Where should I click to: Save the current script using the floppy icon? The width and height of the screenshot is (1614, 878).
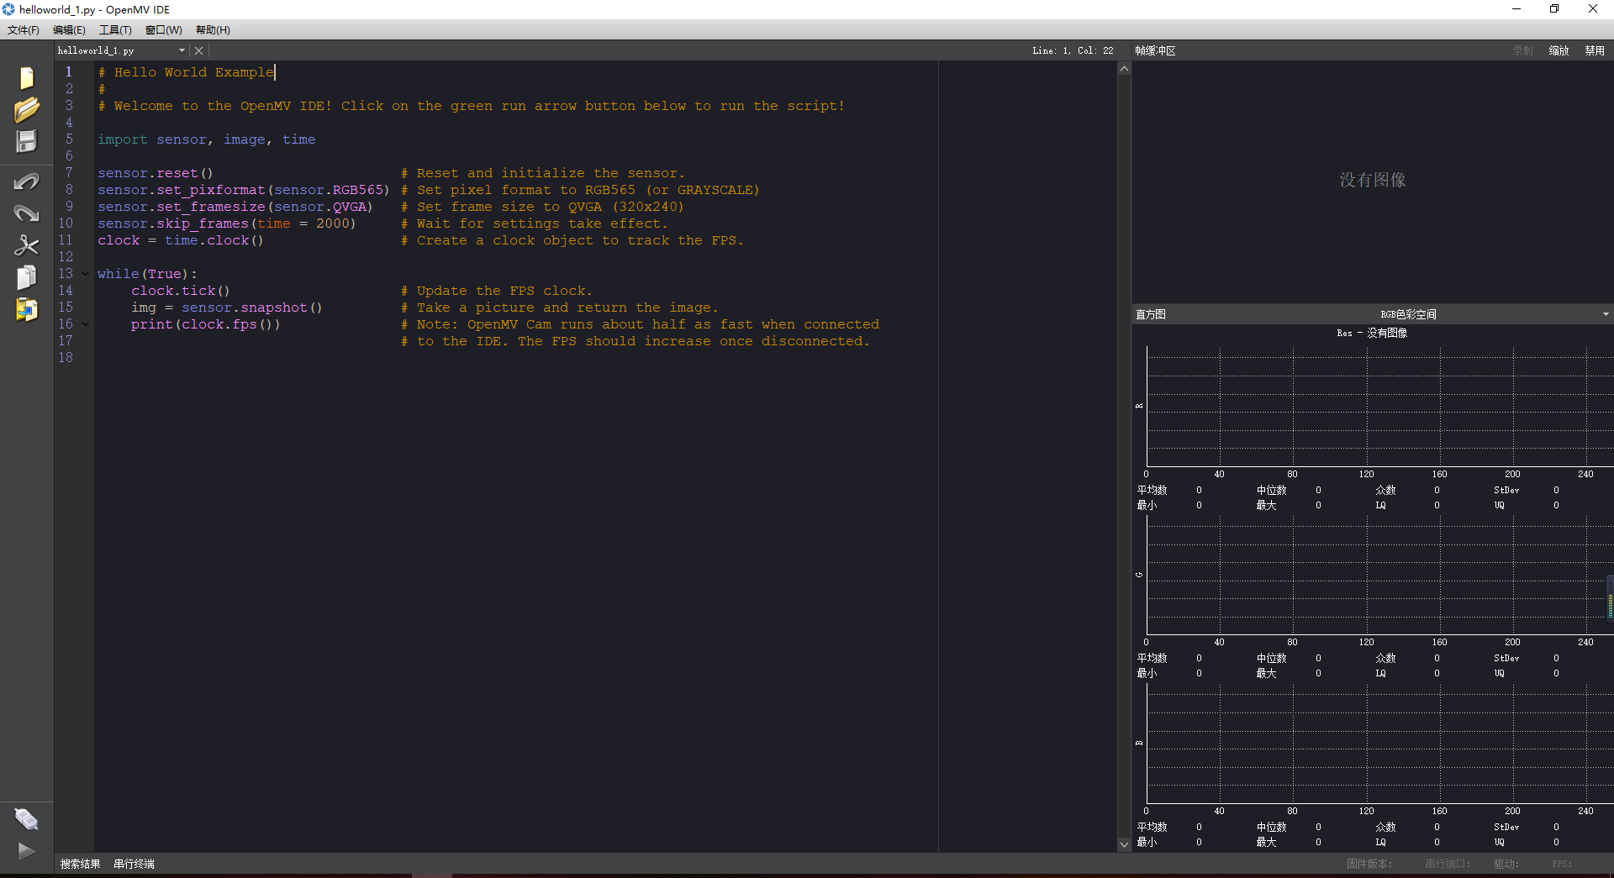point(26,141)
